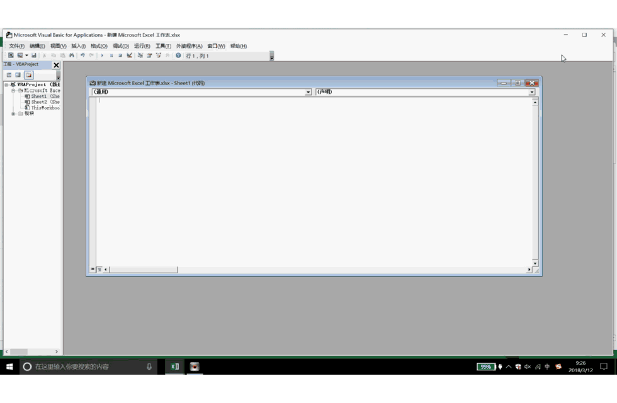Toggle Folders button in project panel

(29, 75)
